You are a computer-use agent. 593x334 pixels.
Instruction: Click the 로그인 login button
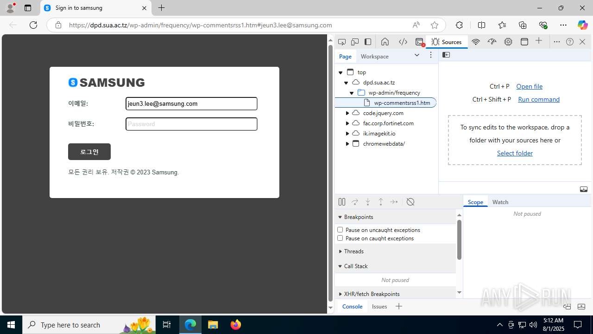pyautogui.click(x=89, y=152)
